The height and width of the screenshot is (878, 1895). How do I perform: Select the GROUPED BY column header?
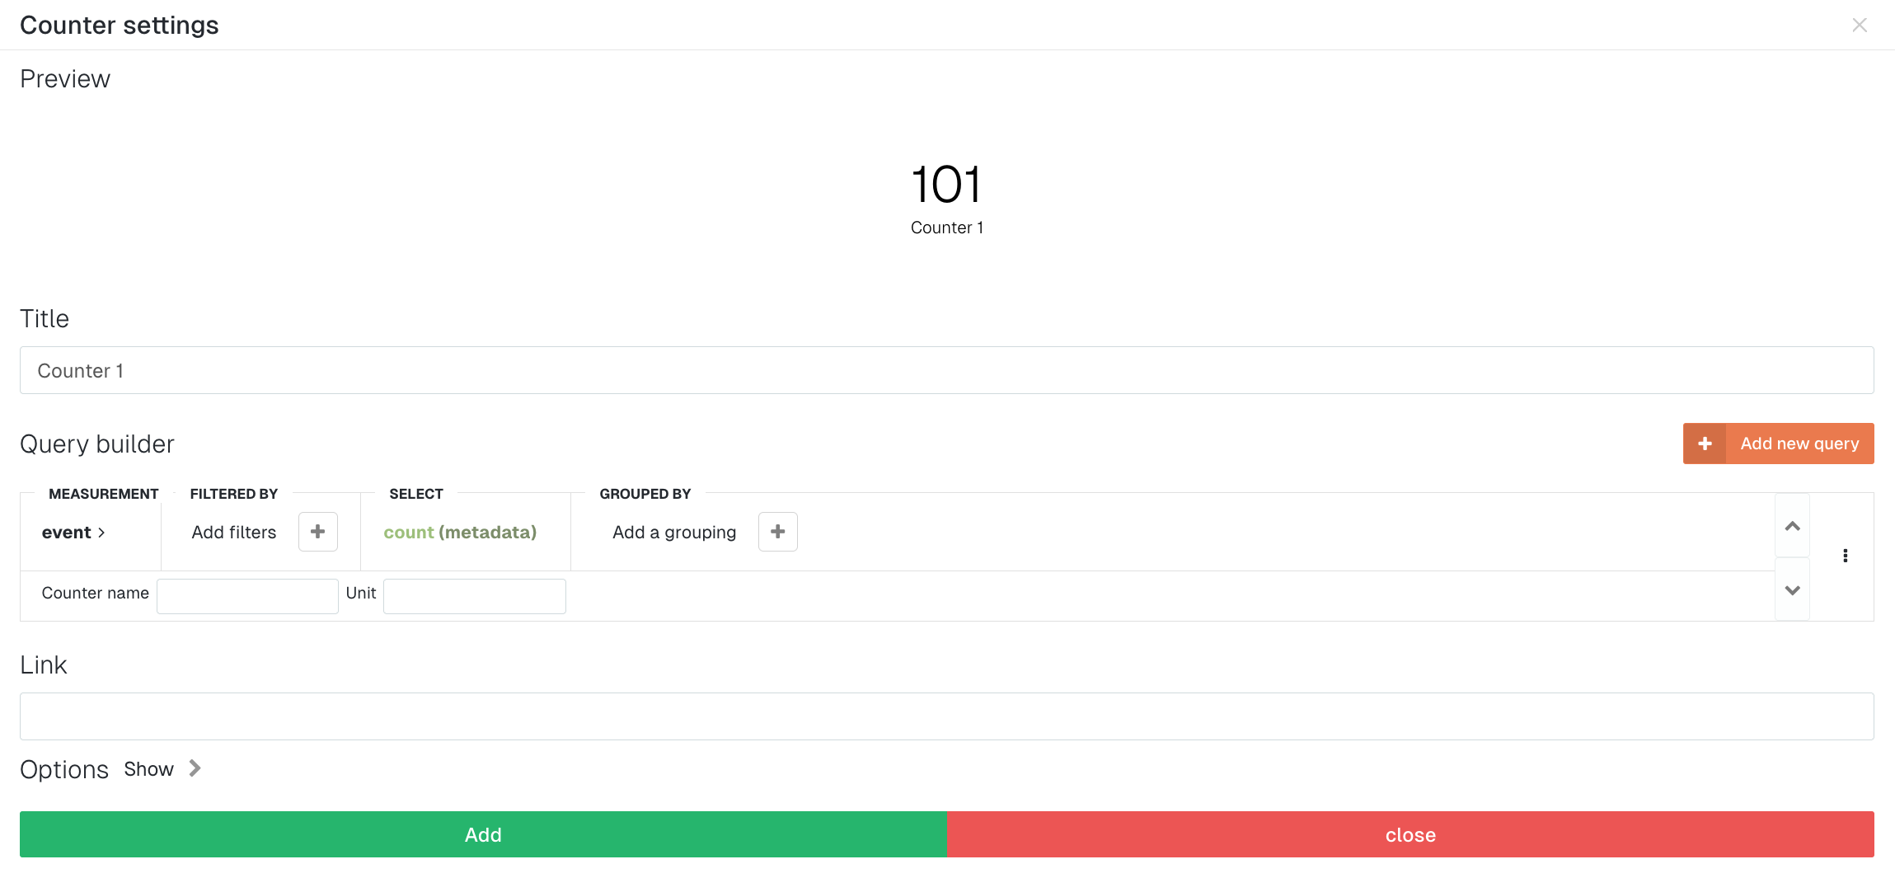(x=645, y=493)
